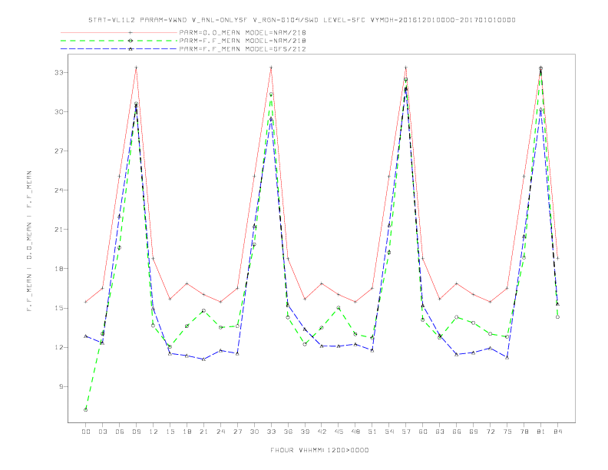Screen dimensions: 608x470
Task: Click the red solid legend line sample
Action: [119, 32]
